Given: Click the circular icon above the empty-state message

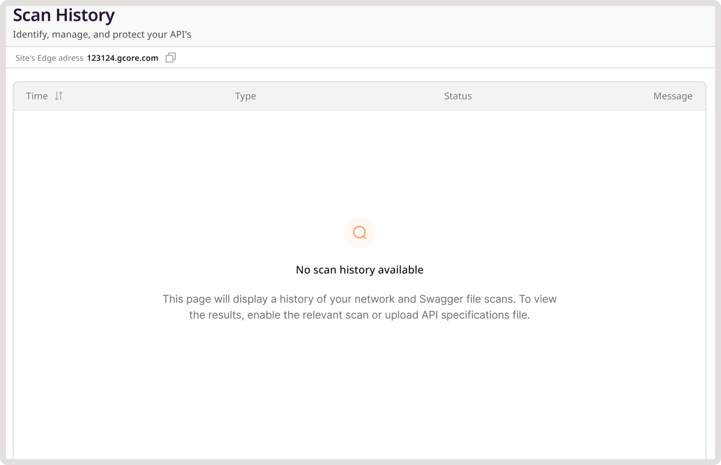Looking at the screenshot, I should tap(359, 232).
